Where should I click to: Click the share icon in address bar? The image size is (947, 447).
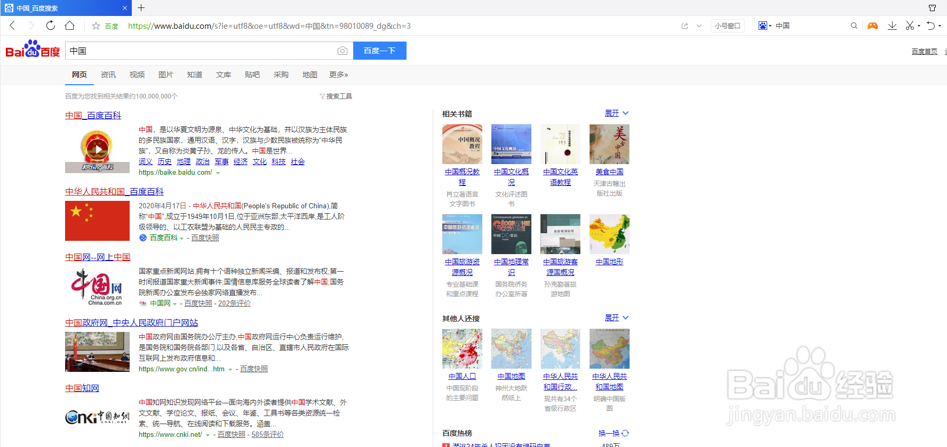coord(685,26)
